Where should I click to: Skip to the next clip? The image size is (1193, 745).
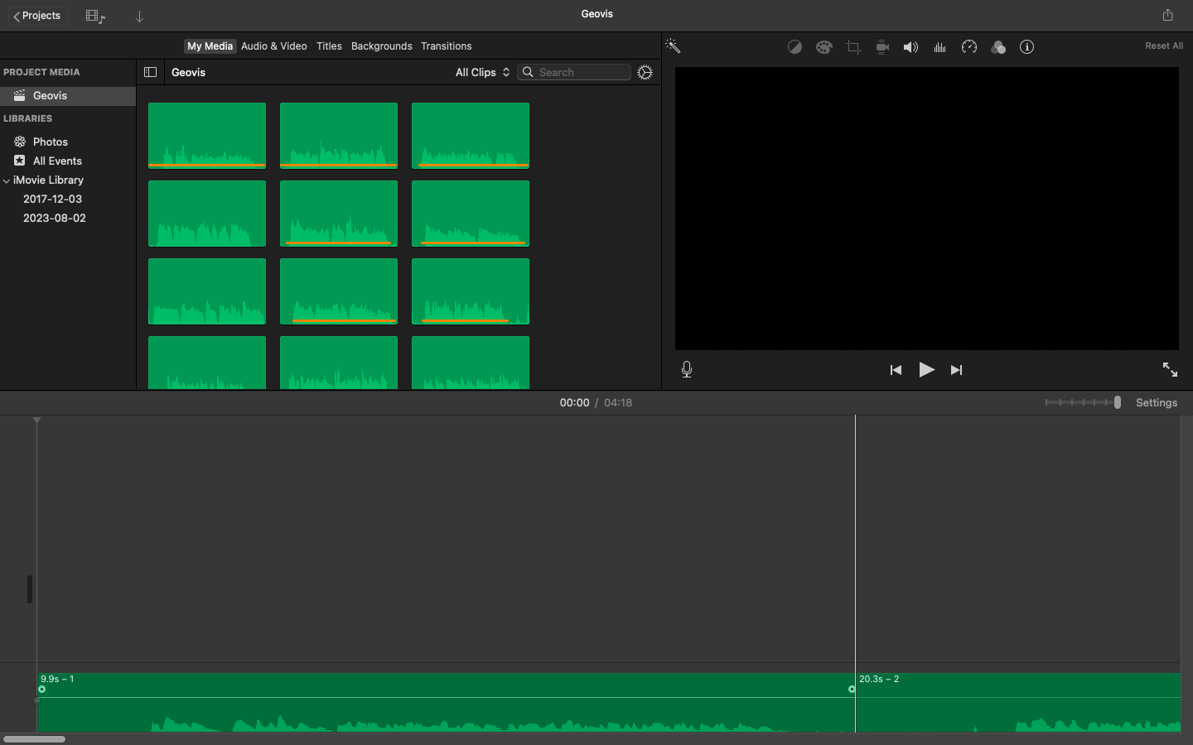point(957,370)
